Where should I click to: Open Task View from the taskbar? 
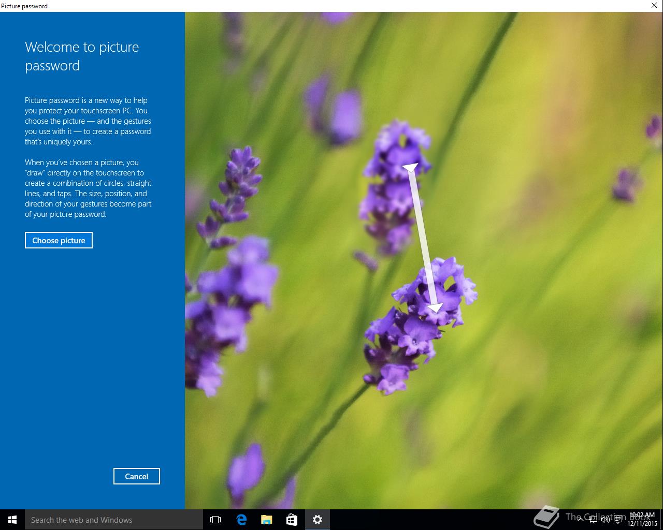[x=215, y=520]
